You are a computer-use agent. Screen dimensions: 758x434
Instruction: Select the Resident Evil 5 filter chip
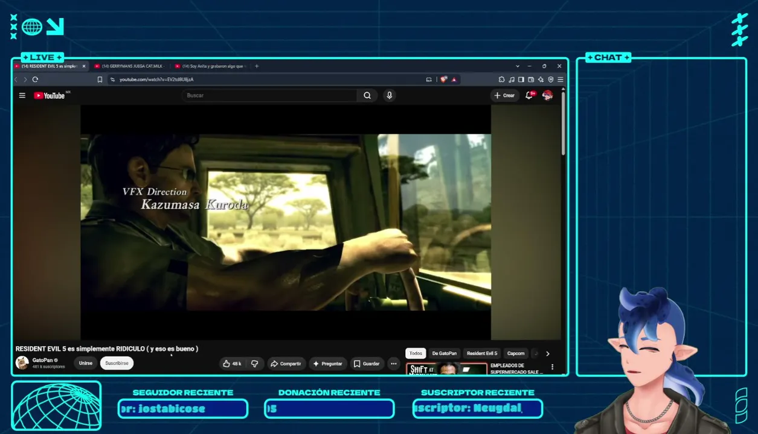tap(482, 353)
